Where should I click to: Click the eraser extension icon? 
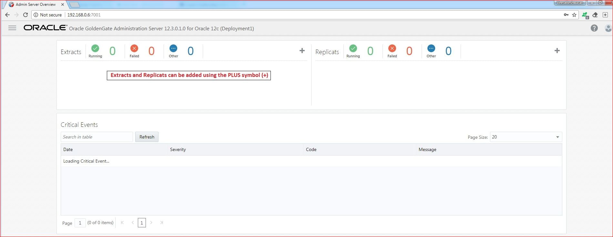tap(595, 15)
